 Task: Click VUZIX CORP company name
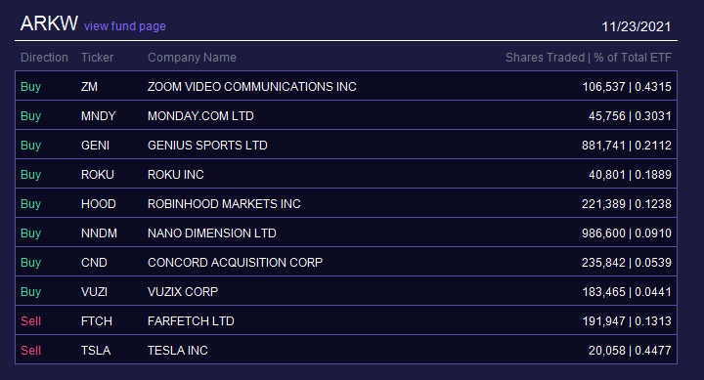183,292
